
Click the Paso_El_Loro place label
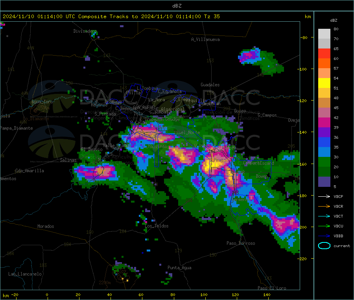pos(272,288)
